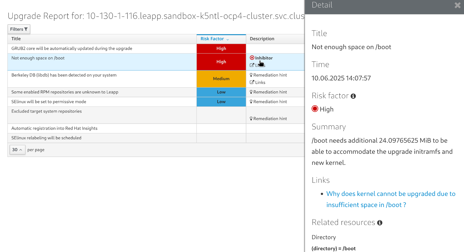Click the info icon beside Related resources
Screen dimensions: 464x252
(380, 223)
